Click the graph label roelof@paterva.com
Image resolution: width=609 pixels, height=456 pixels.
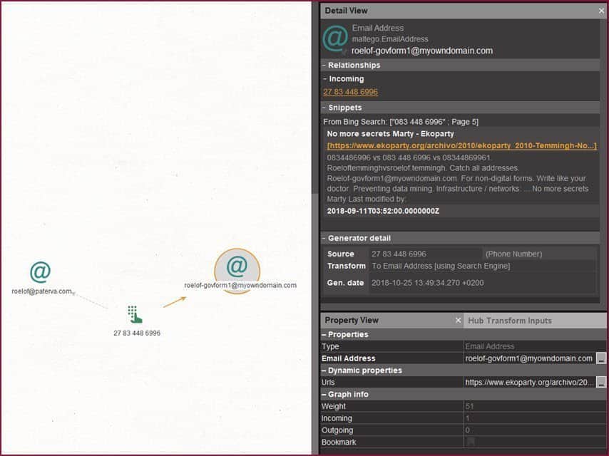(x=41, y=291)
